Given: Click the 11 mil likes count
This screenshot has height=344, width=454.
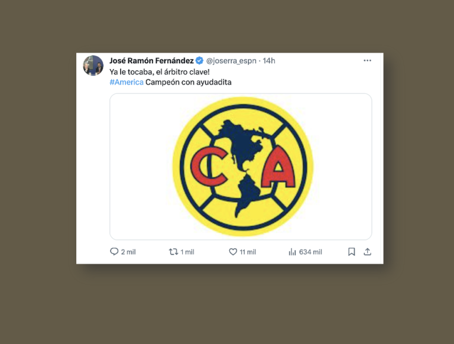Looking at the screenshot, I should (x=248, y=252).
